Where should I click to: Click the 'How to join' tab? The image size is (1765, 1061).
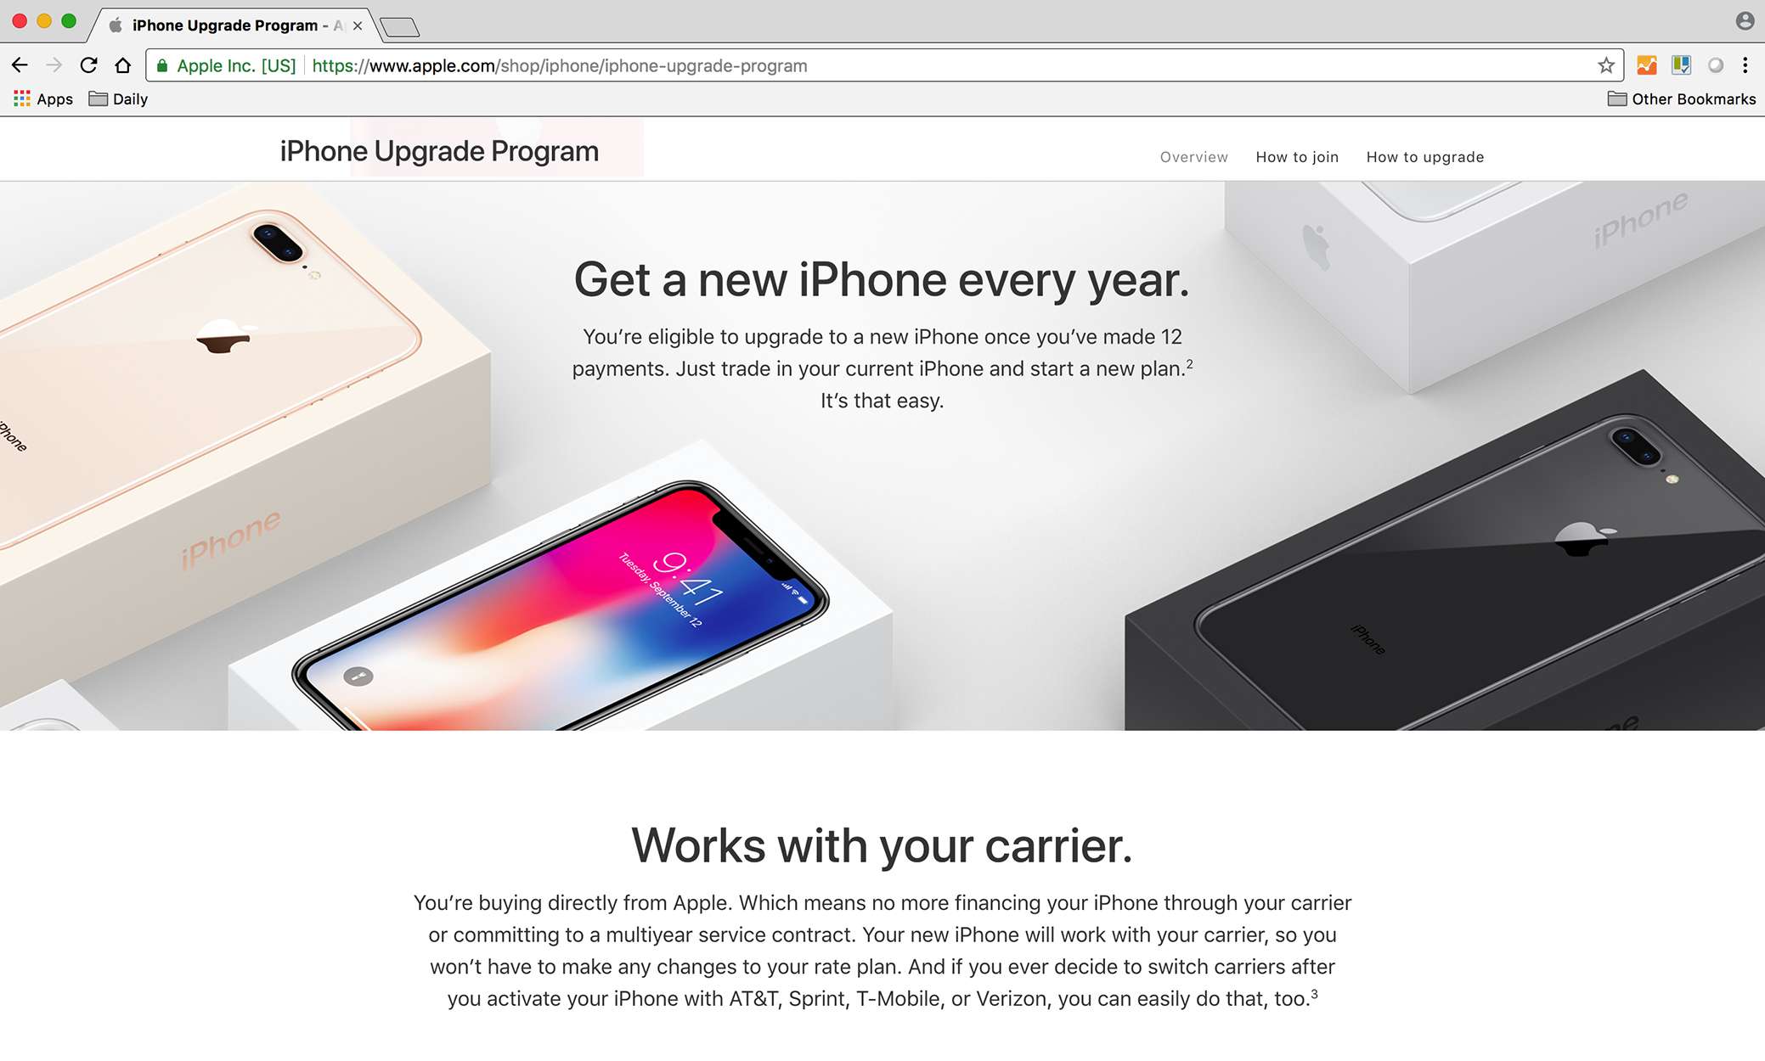[x=1297, y=156]
